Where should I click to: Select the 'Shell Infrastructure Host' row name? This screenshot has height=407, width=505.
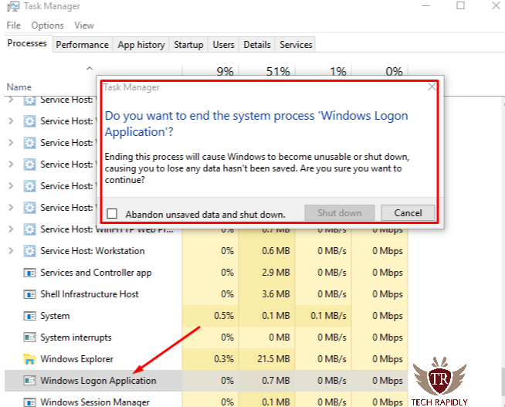90,294
